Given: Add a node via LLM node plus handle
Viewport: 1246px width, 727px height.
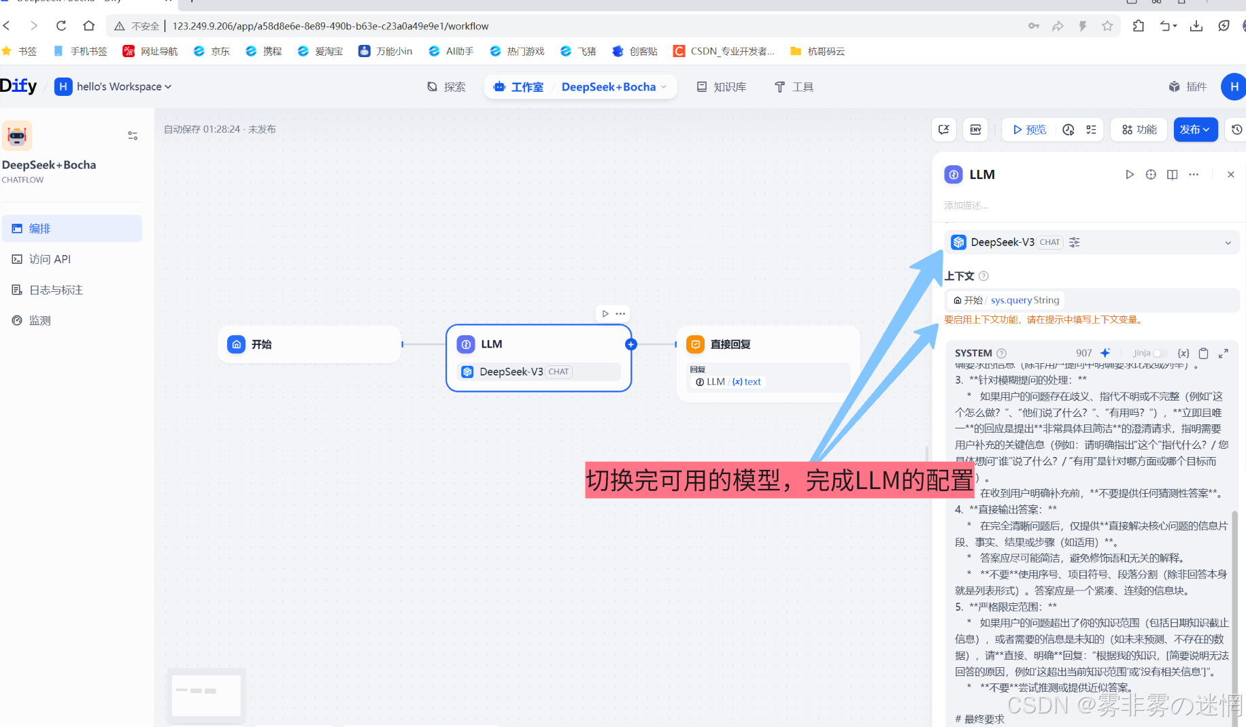Looking at the screenshot, I should point(631,344).
